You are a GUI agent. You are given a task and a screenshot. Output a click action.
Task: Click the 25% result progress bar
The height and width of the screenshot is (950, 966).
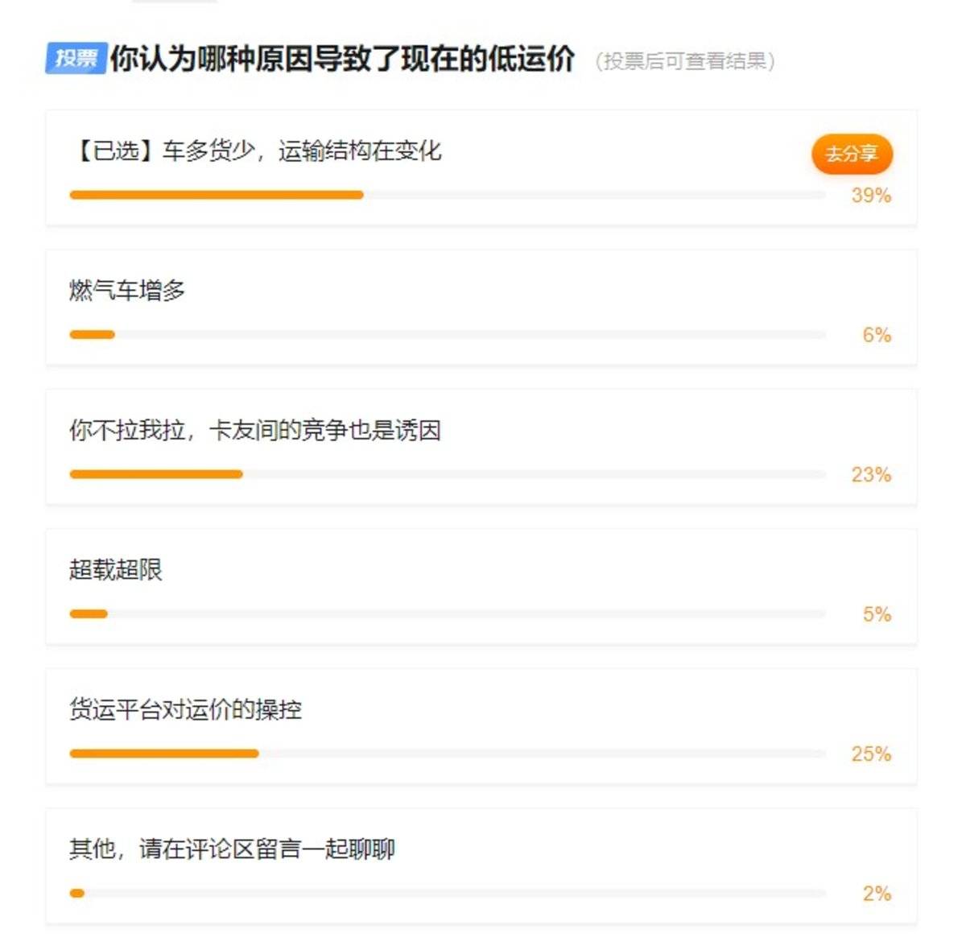pos(164,754)
